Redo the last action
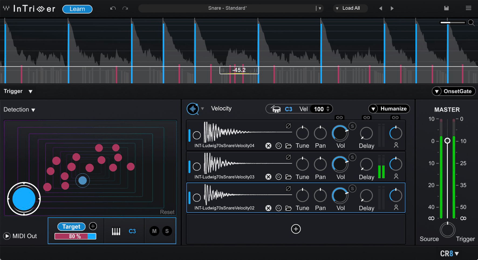This screenshot has height=260, width=478. (x=125, y=8)
